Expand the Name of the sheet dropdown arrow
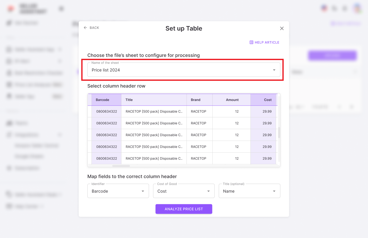This screenshot has height=238, width=368. (x=274, y=70)
